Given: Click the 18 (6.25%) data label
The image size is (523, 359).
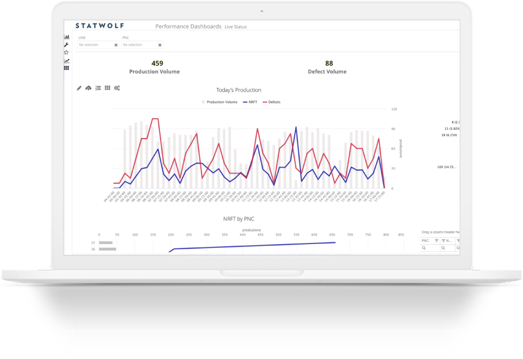Looking at the screenshot, I should click(x=449, y=135).
